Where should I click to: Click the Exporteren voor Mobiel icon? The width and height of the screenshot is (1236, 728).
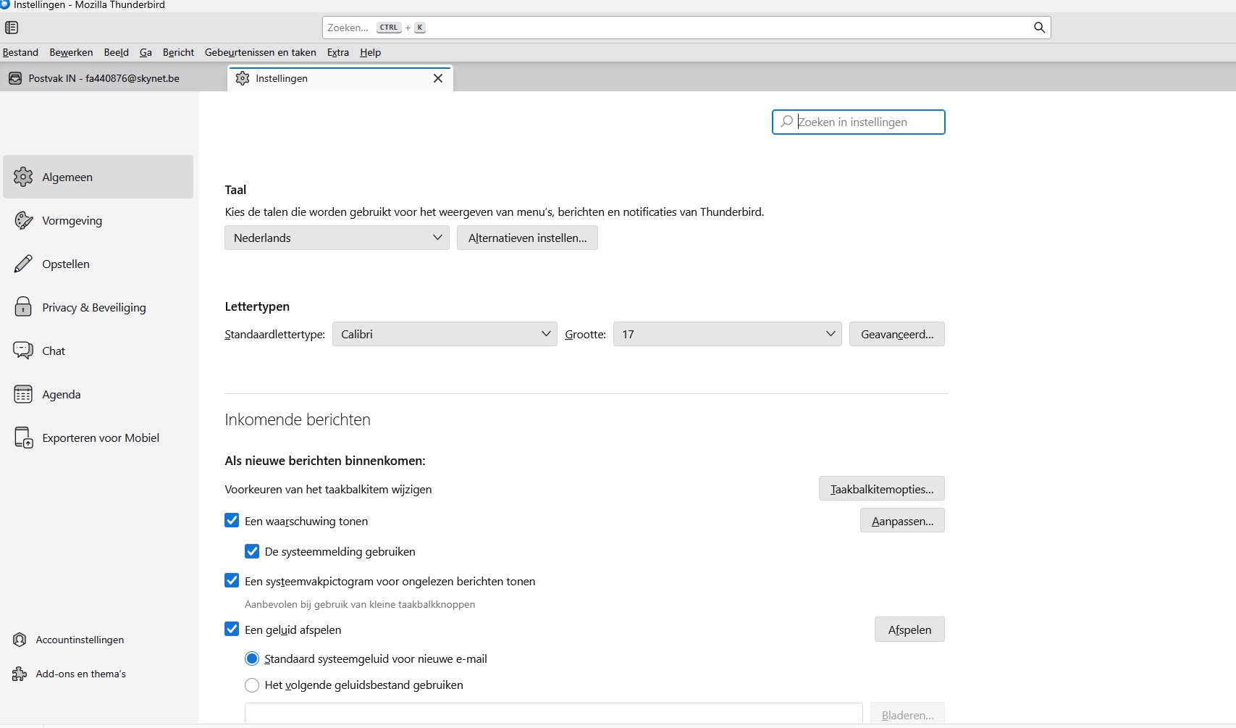coord(23,438)
